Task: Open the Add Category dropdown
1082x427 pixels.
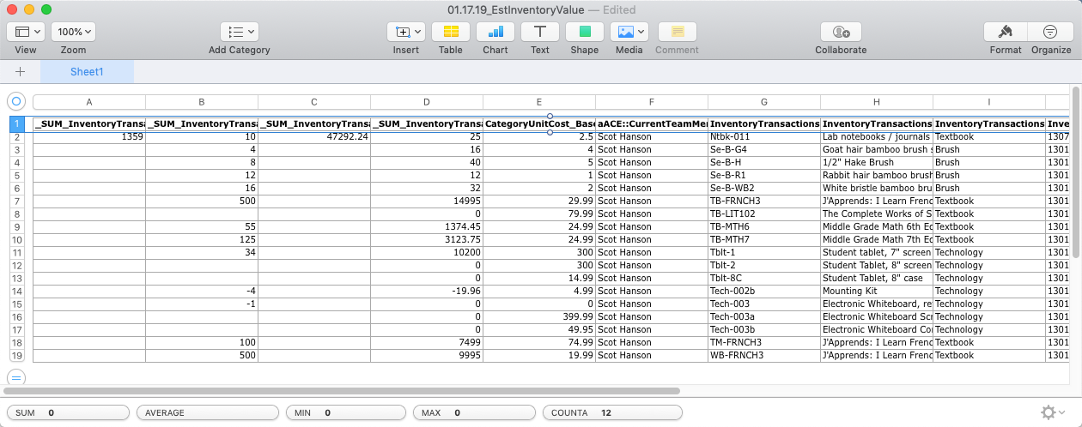Action: coord(239,32)
